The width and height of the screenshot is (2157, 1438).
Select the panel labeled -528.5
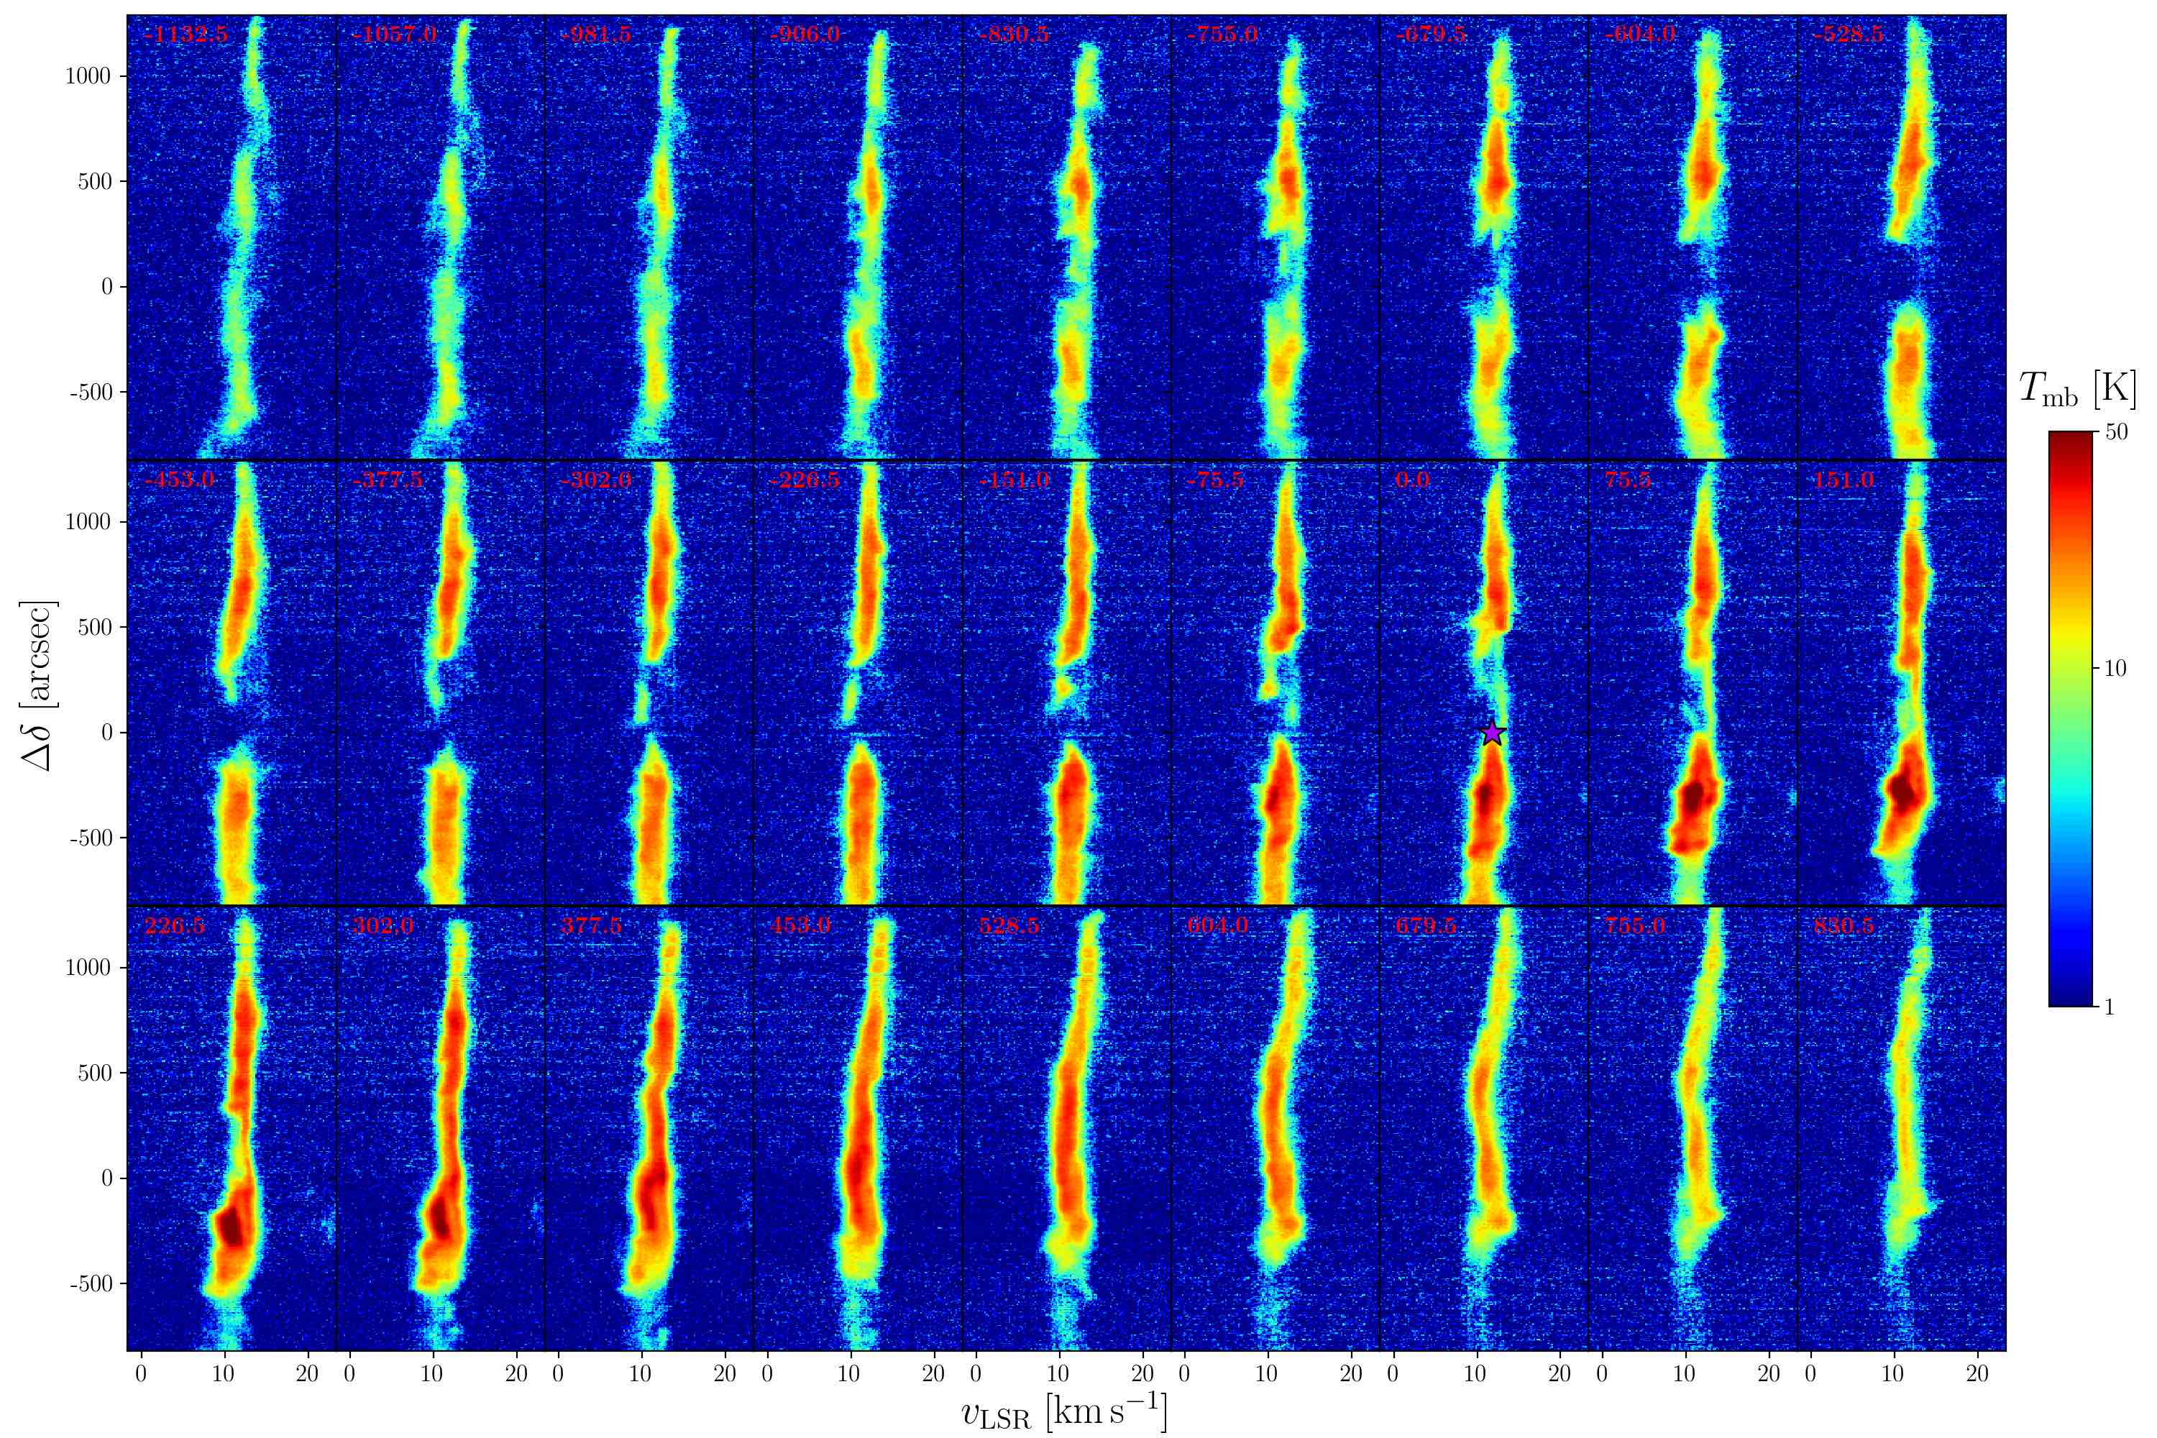[1900, 237]
